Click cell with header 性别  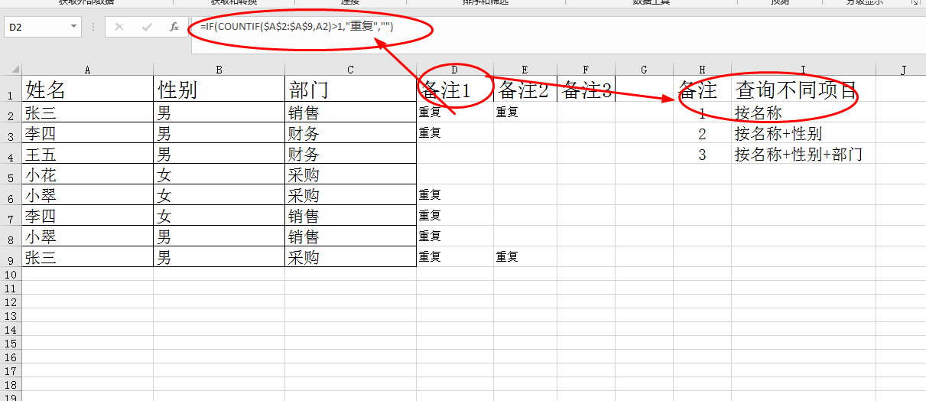219,89
